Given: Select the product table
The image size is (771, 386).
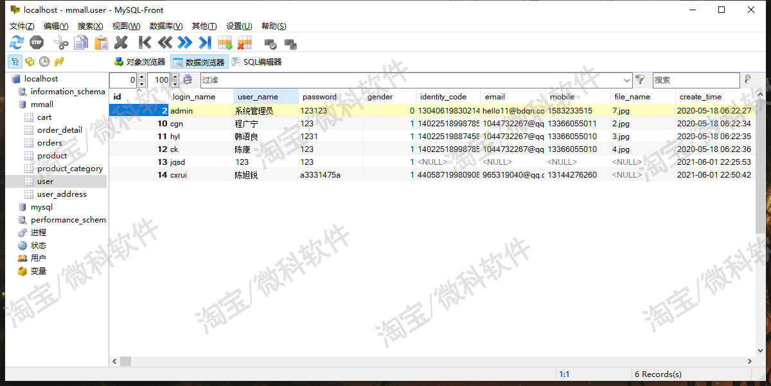Looking at the screenshot, I should (52, 156).
